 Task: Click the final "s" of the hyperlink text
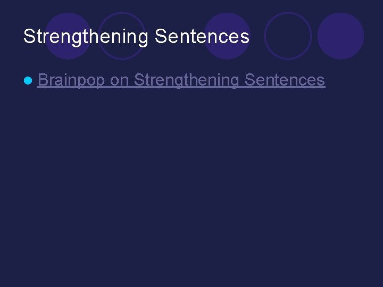pos(321,81)
